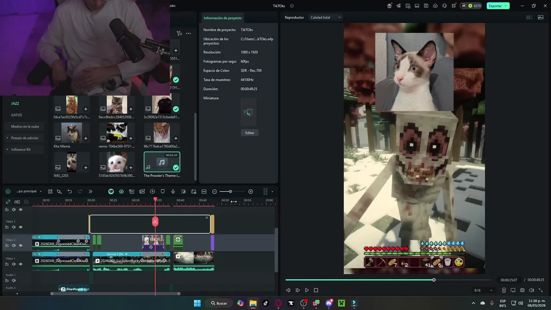
Task: Toggle visibility eye of Video 2 track
Action: tap(20, 245)
